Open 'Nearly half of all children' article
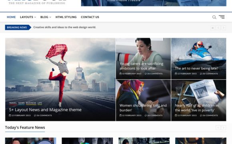This screenshot has width=232, height=144. click(x=197, y=108)
